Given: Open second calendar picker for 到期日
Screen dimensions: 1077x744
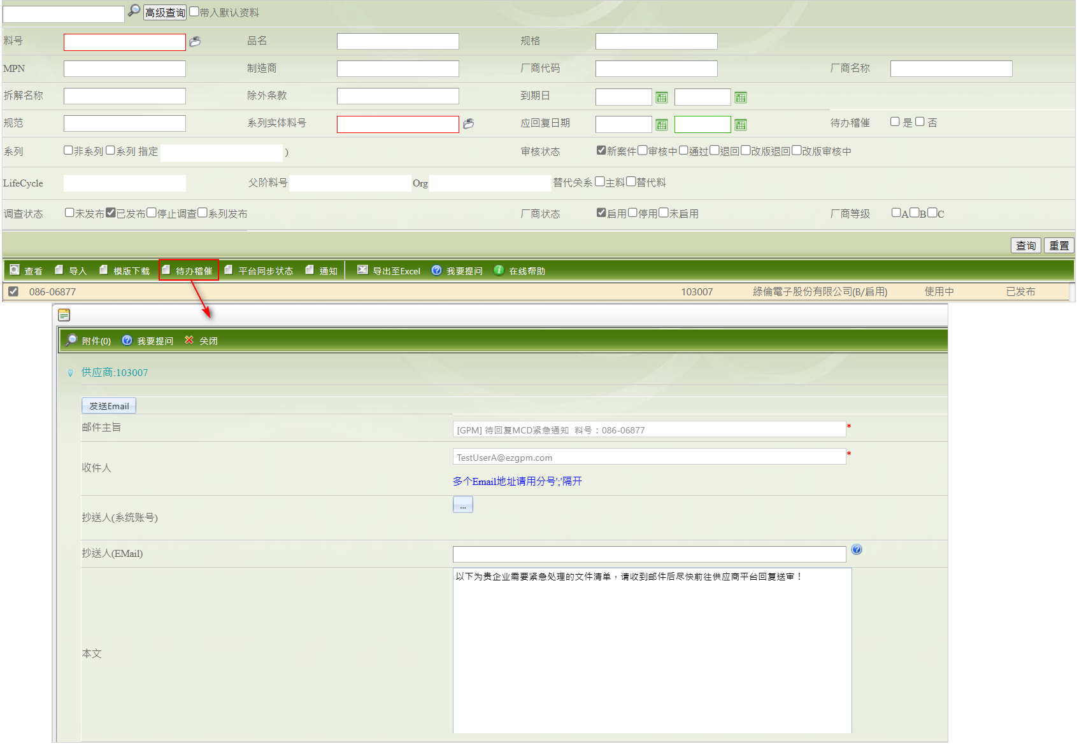Looking at the screenshot, I should 740,97.
